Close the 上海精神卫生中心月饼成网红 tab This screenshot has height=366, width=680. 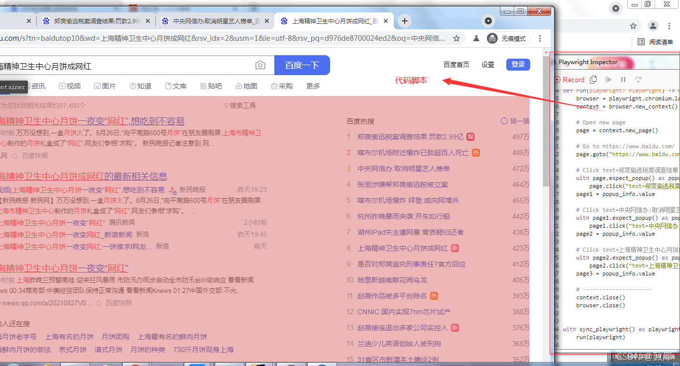pyautogui.click(x=386, y=21)
